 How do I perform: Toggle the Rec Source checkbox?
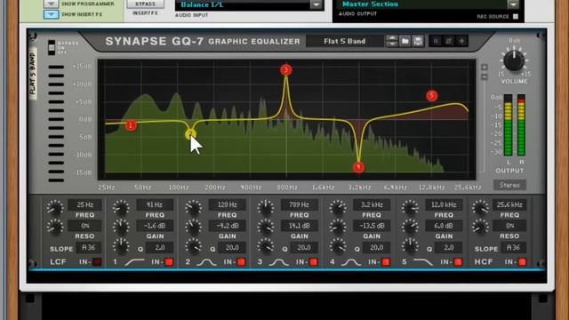(516, 16)
